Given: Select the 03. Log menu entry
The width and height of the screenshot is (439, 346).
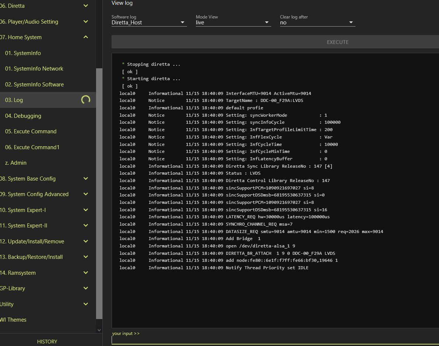Looking at the screenshot, I should [48, 100].
